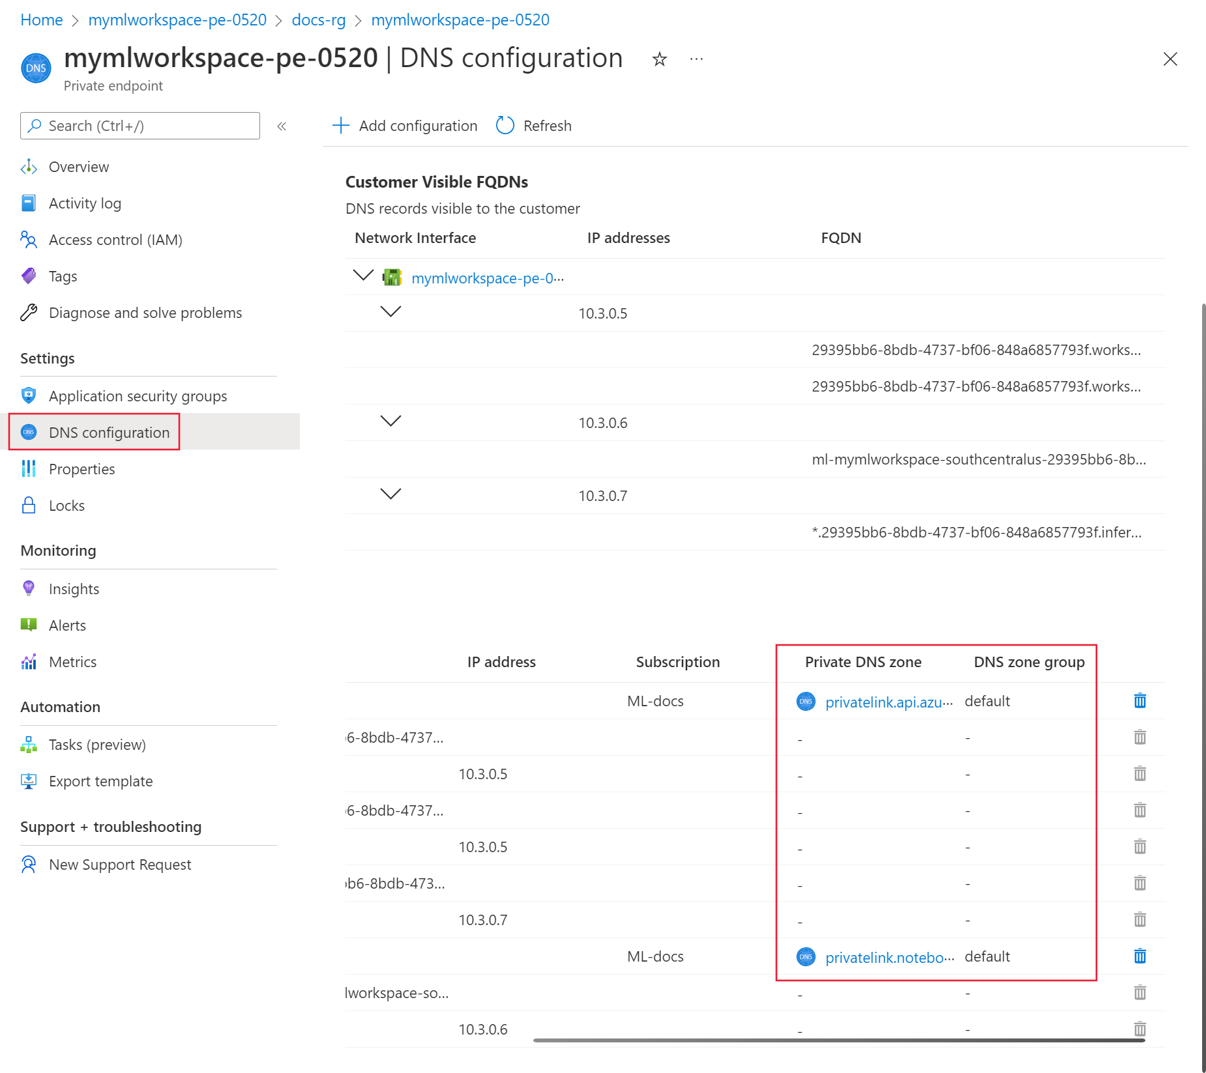Collapse the 10.3.0.5 IP address row
1206x1073 pixels.
click(x=390, y=311)
